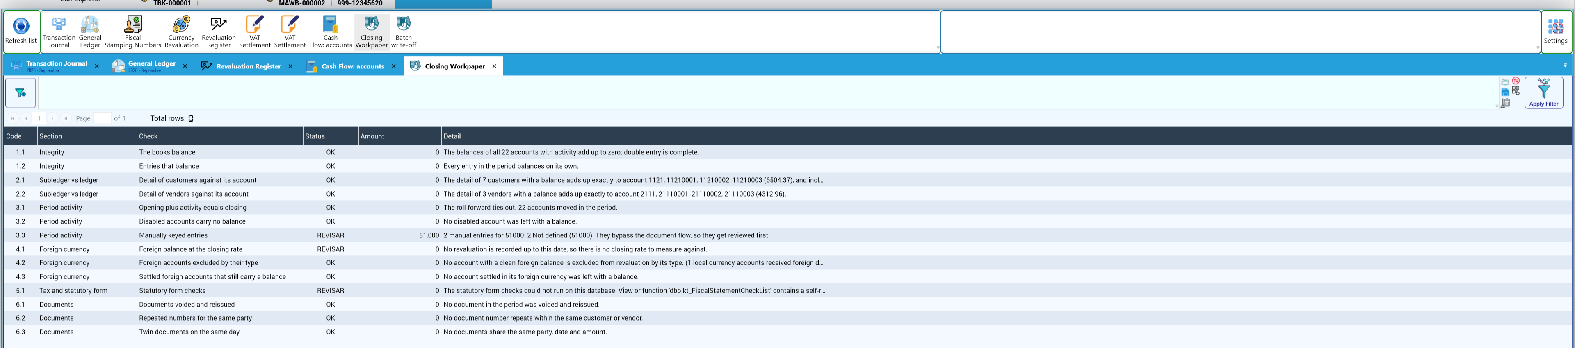This screenshot has height=348, width=1575.
Task: Select the 'Manually keyed entries' check row
Action: coord(787,235)
